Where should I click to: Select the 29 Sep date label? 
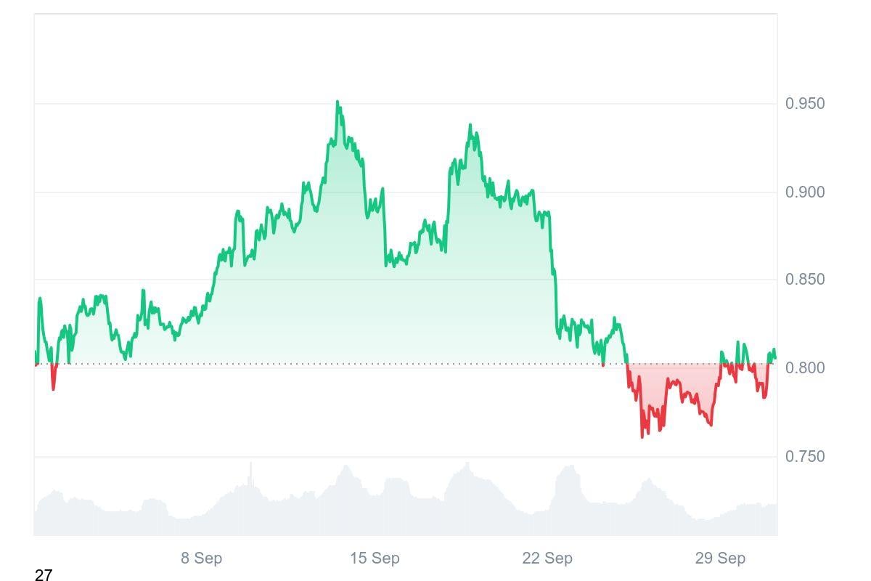(720, 558)
